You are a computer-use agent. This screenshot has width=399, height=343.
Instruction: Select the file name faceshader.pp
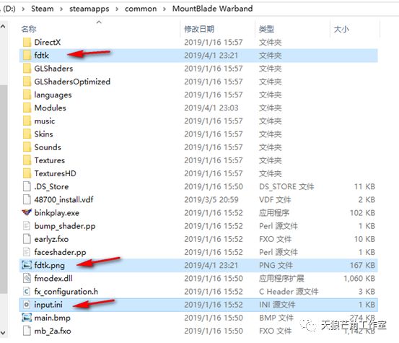[60, 252]
